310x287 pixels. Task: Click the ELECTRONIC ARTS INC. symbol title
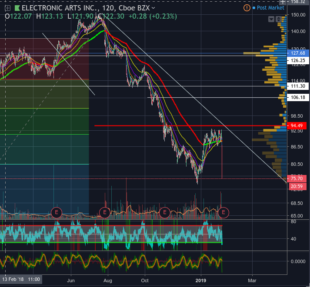(x=60, y=8)
